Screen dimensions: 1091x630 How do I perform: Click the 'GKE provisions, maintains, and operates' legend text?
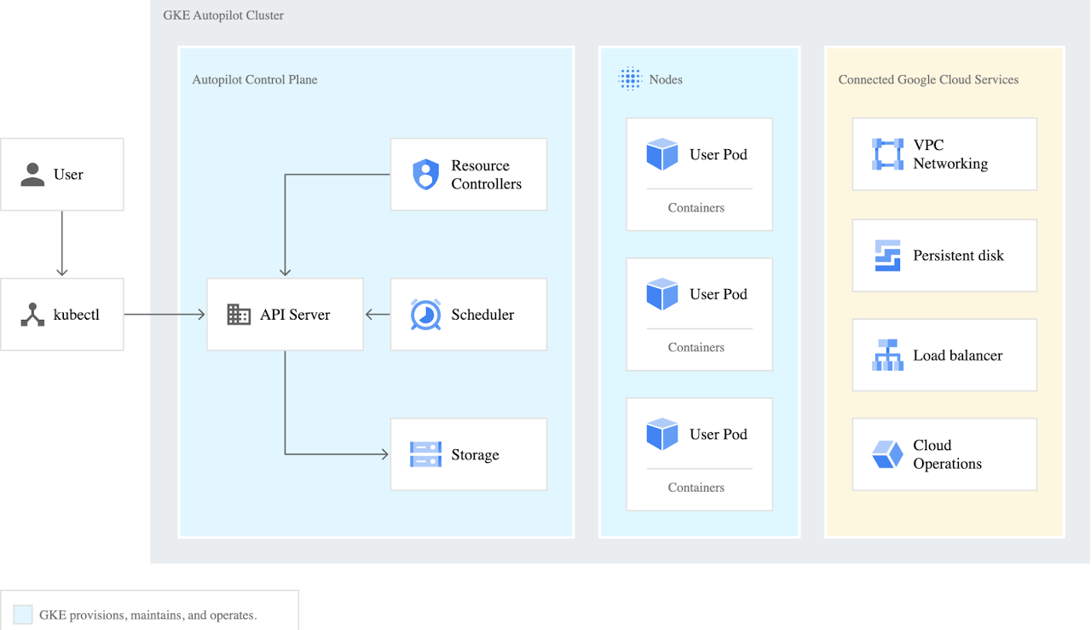(148, 615)
